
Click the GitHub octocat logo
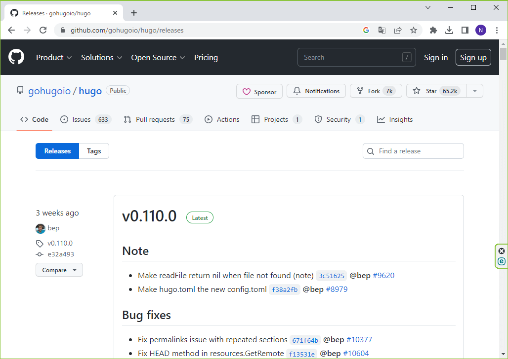pos(16,58)
